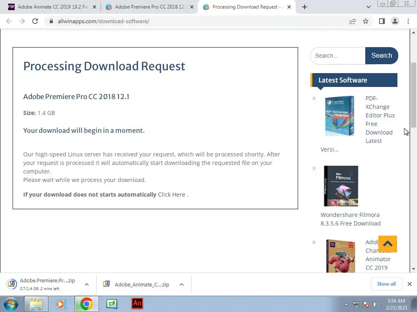Open Windows Explorer from the taskbar
The height and width of the screenshot is (312, 417).
coord(36,304)
